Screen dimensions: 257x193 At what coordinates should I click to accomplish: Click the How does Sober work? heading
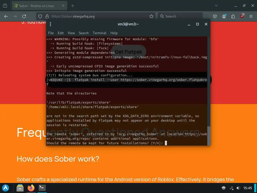coord(58,159)
